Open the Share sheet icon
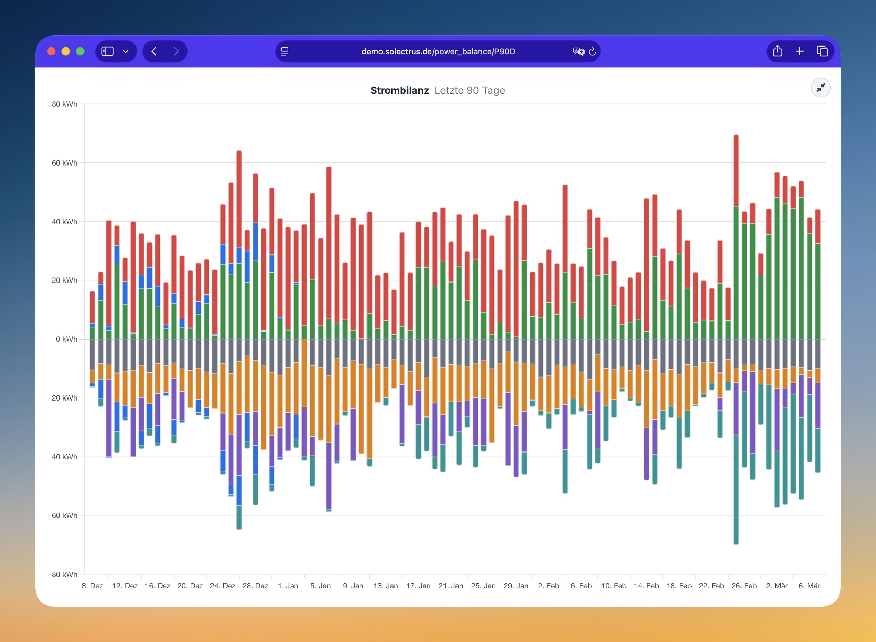This screenshot has height=642, width=876. point(777,51)
